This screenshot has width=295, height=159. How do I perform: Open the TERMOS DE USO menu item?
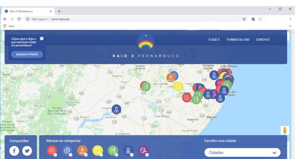pos(238,40)
